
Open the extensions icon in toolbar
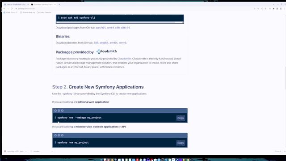tap(273, 8)
